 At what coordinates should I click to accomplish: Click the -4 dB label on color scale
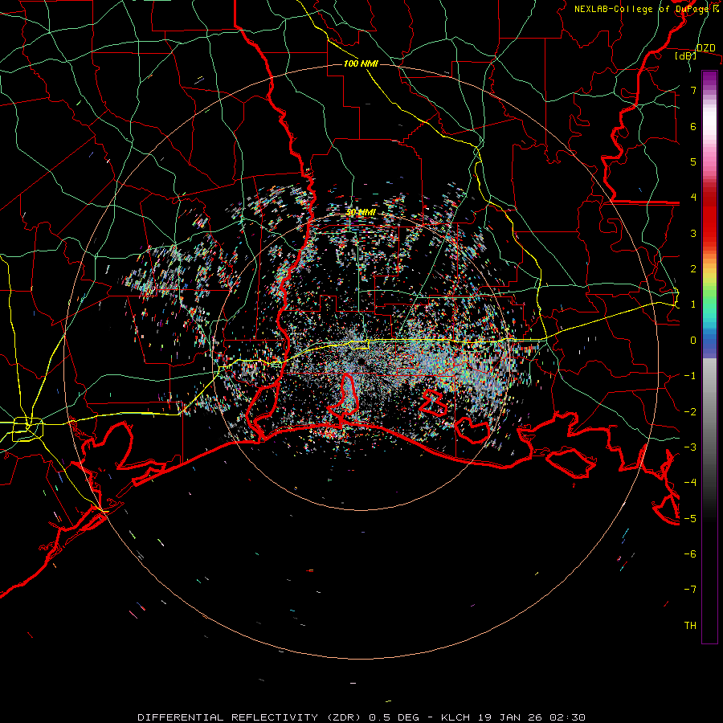point(690,483)
